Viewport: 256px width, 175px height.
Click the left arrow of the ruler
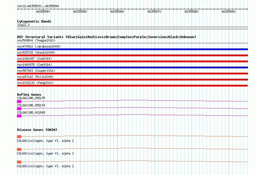[x=18, y=9]
